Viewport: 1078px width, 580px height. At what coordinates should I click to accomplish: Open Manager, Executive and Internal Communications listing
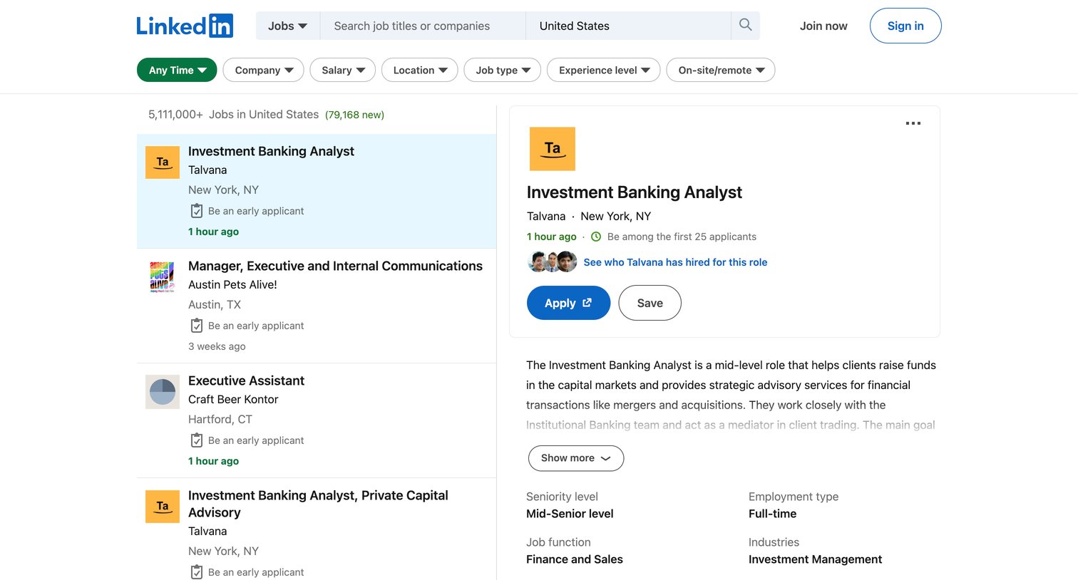[x=317, y=306]
